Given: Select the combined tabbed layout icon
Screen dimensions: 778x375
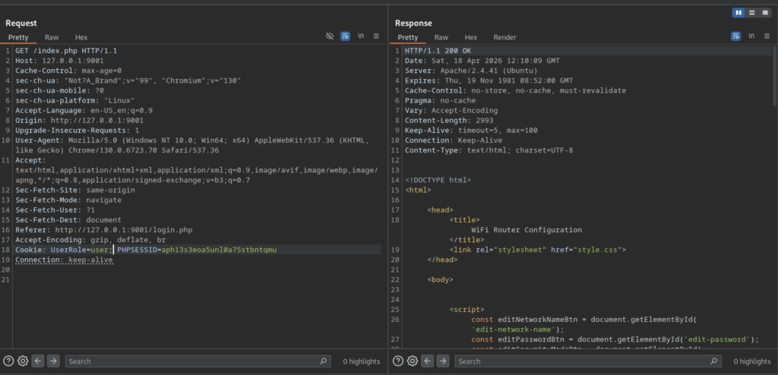Looking at the screenshot, I should pyautogui.click(x=764, y=13).
